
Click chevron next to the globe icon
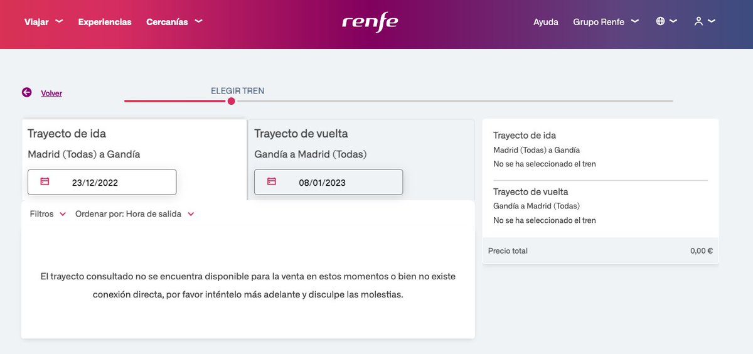point(673,21)
